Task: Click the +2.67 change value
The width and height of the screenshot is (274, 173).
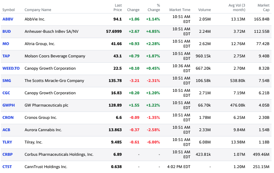Action: [x=134, y=32]
